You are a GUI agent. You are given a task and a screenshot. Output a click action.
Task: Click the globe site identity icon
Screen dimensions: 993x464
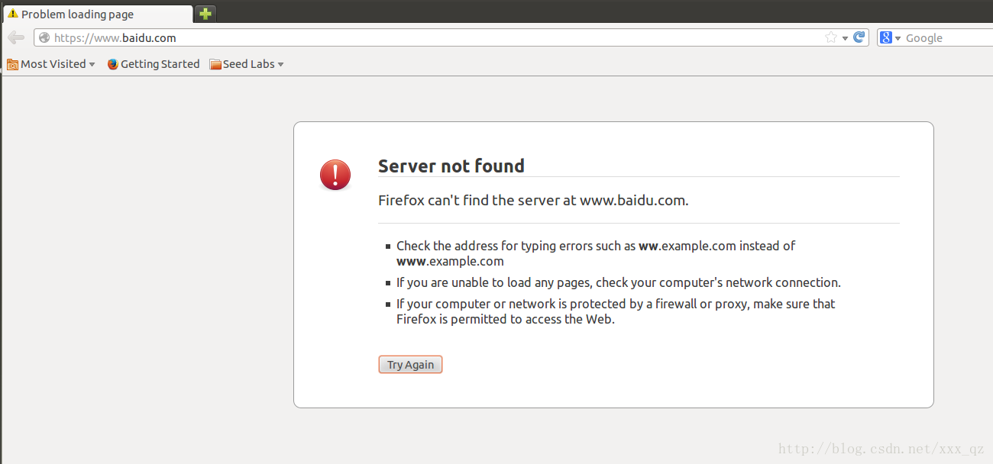(x=44, y=37)
